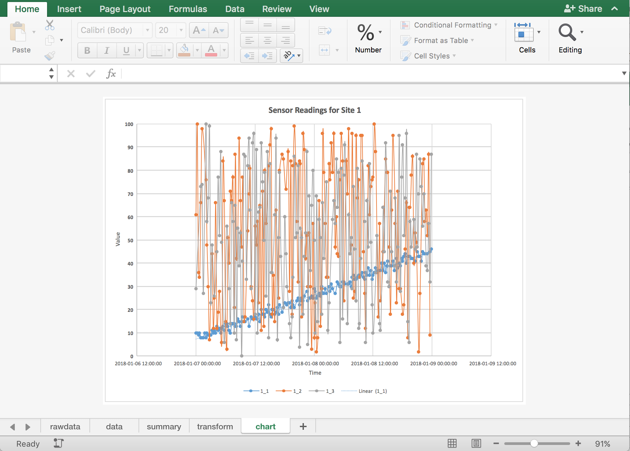The height and width of the screenshot is (451, 630).
Task: Click the chart title Sensor Readings for Site 1
Action: [315, 110]
